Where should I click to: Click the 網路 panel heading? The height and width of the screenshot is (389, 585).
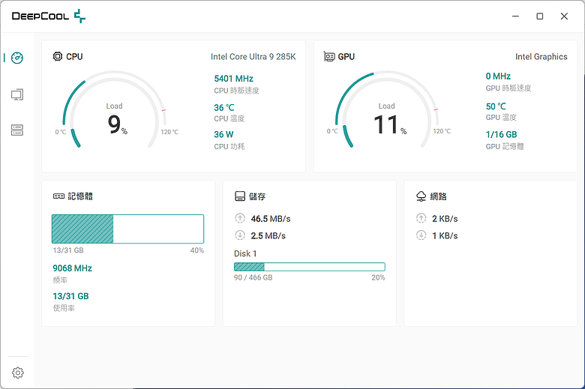(438, 196)
